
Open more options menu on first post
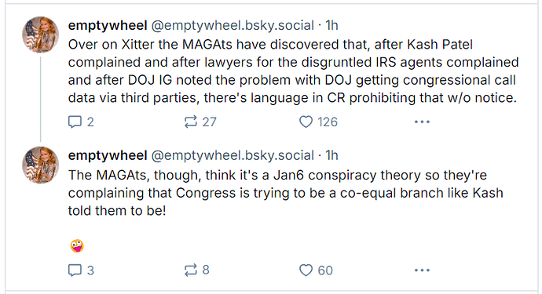pos(422,122)
